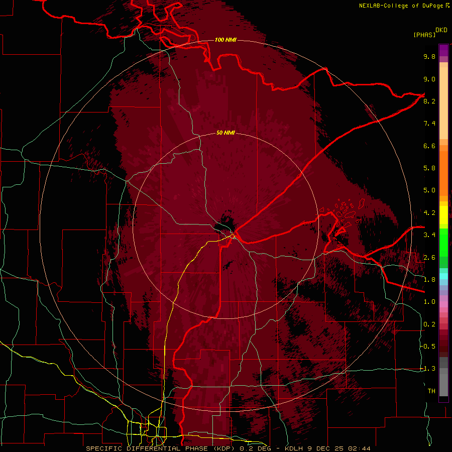Pick the bright green color bar segment
The image size is (452, 452).
pos(443,242)
